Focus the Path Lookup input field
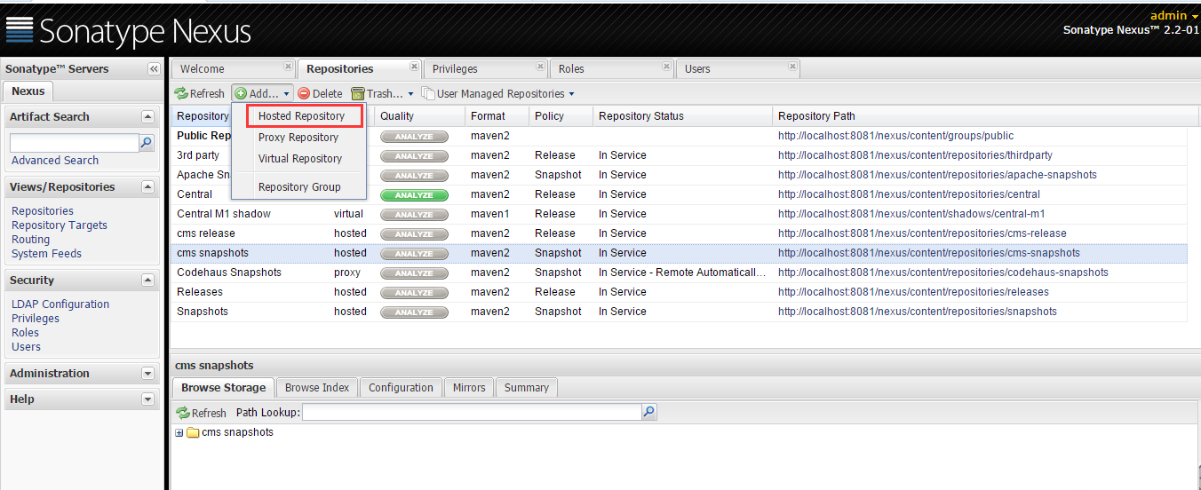The image size is (1201, 490). 472,413
